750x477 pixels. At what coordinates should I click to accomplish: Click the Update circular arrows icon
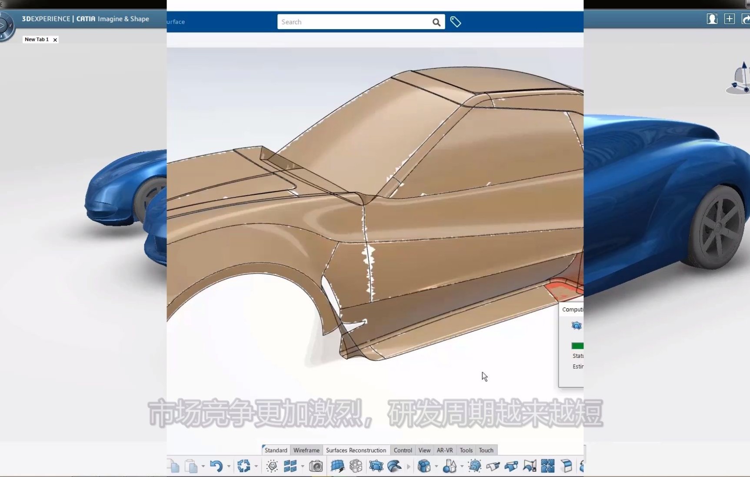(x=243, y=466)
